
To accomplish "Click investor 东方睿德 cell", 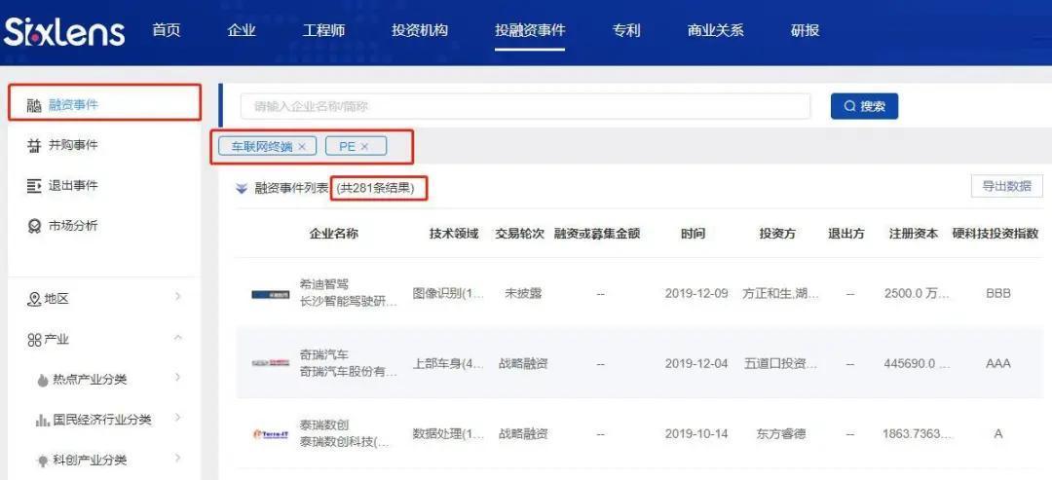I will click(x=779, y=434).
